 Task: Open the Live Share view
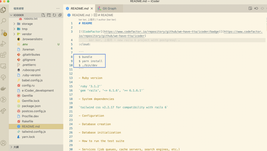(x=3, y=111)
